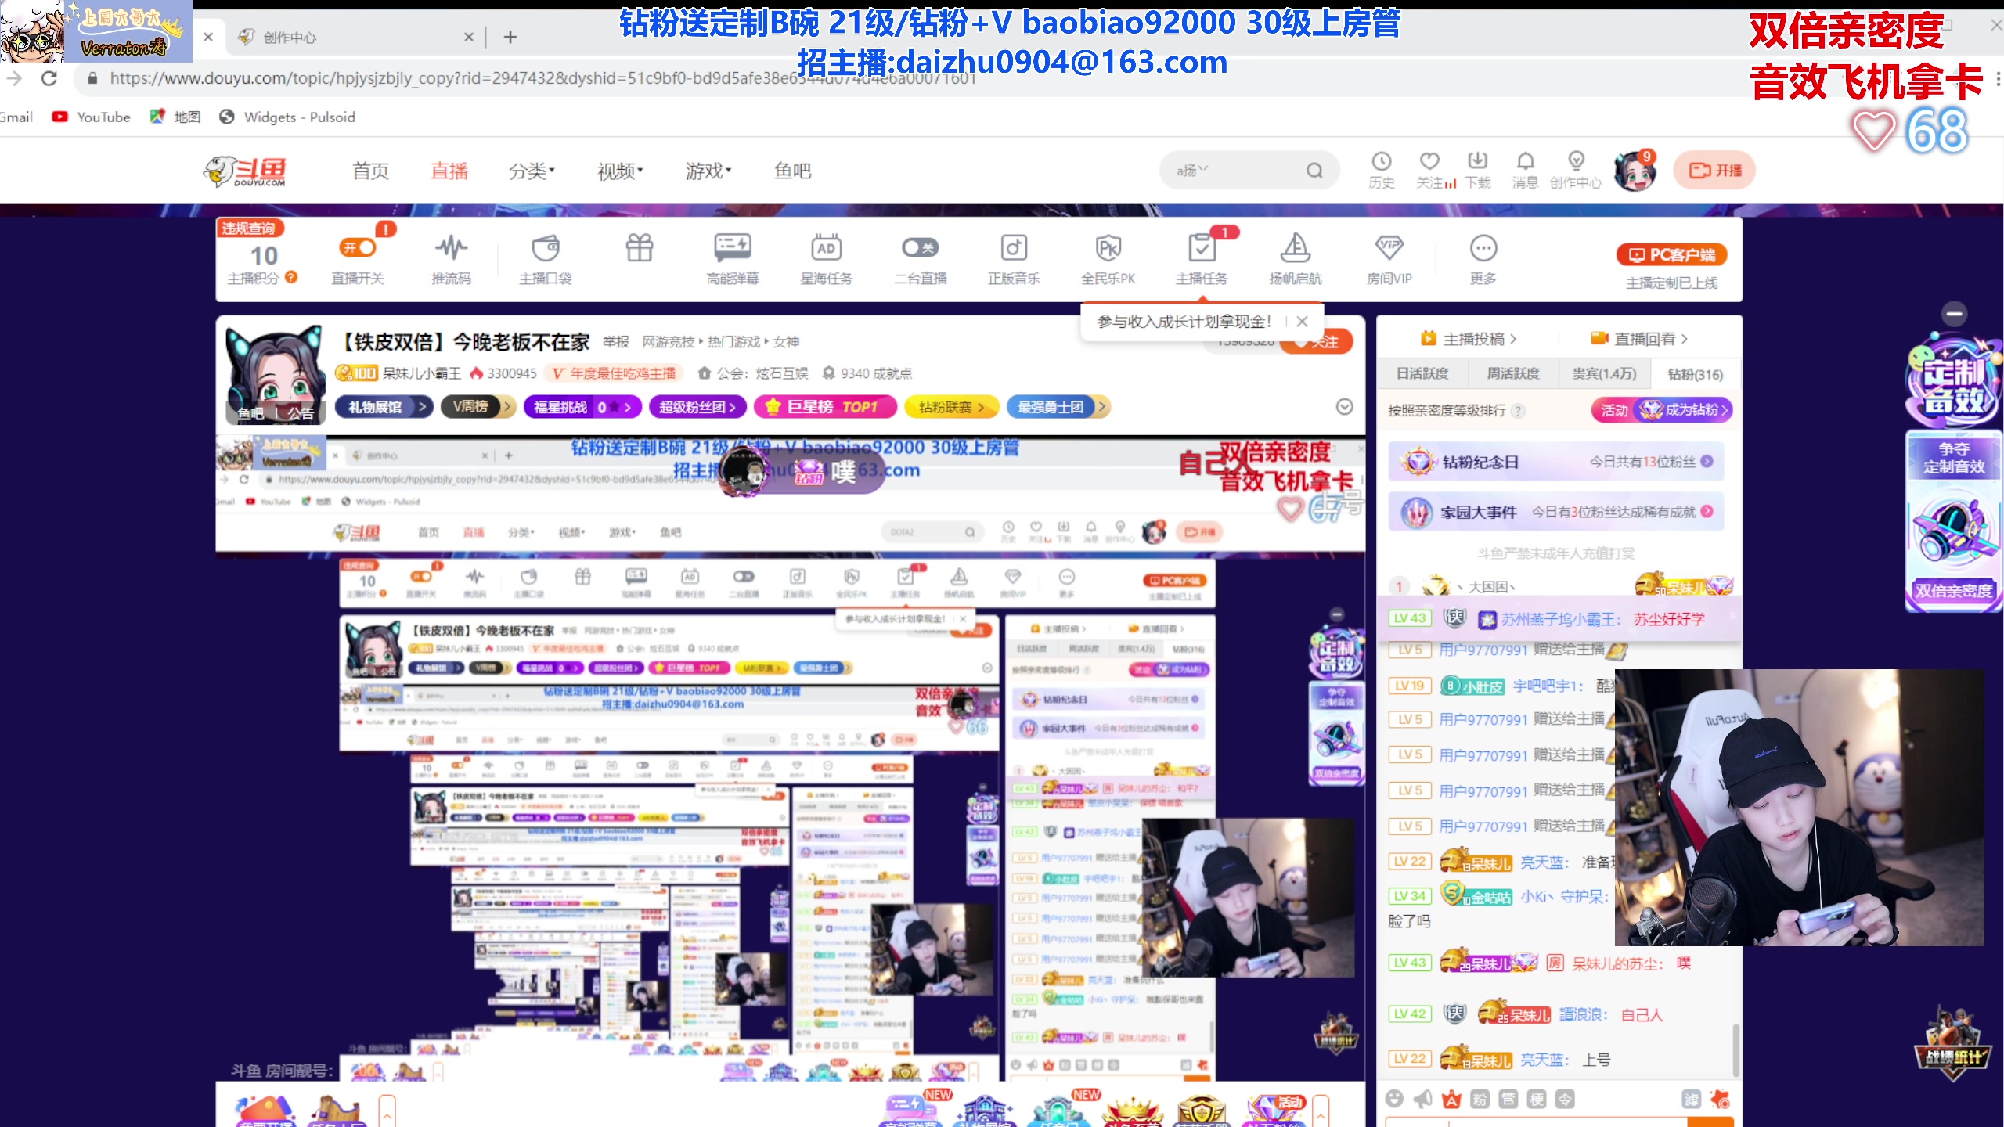Click the 梗 meme chat icon
Viewport: 2004px width, 1127px height.
1537,1099
